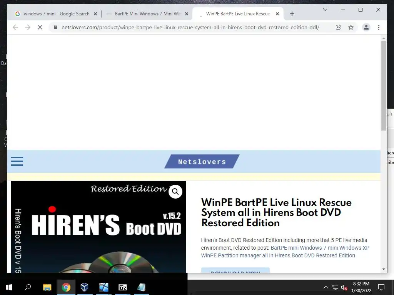Close the WinPE BartPE tab

tap(277, 14)
